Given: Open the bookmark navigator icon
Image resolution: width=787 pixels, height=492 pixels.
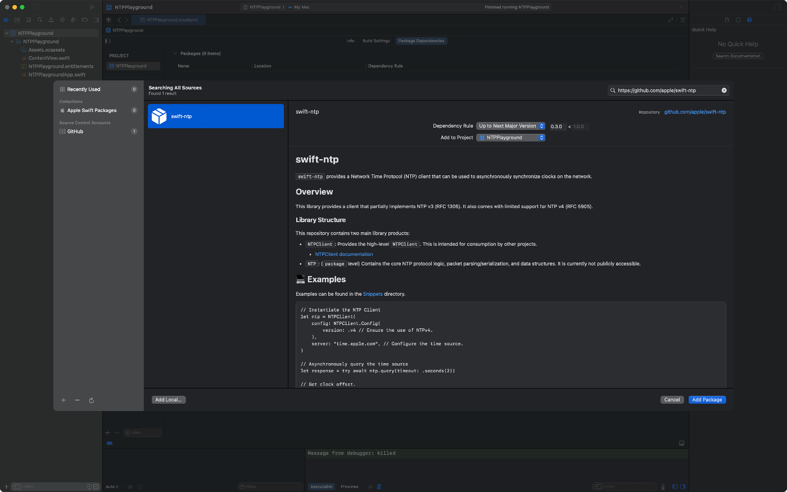Looking at the screenshot, I should (29, 20).
